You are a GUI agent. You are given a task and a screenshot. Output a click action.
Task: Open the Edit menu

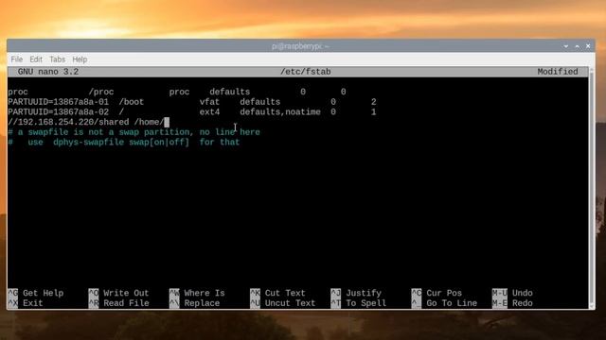pos(36,59)
